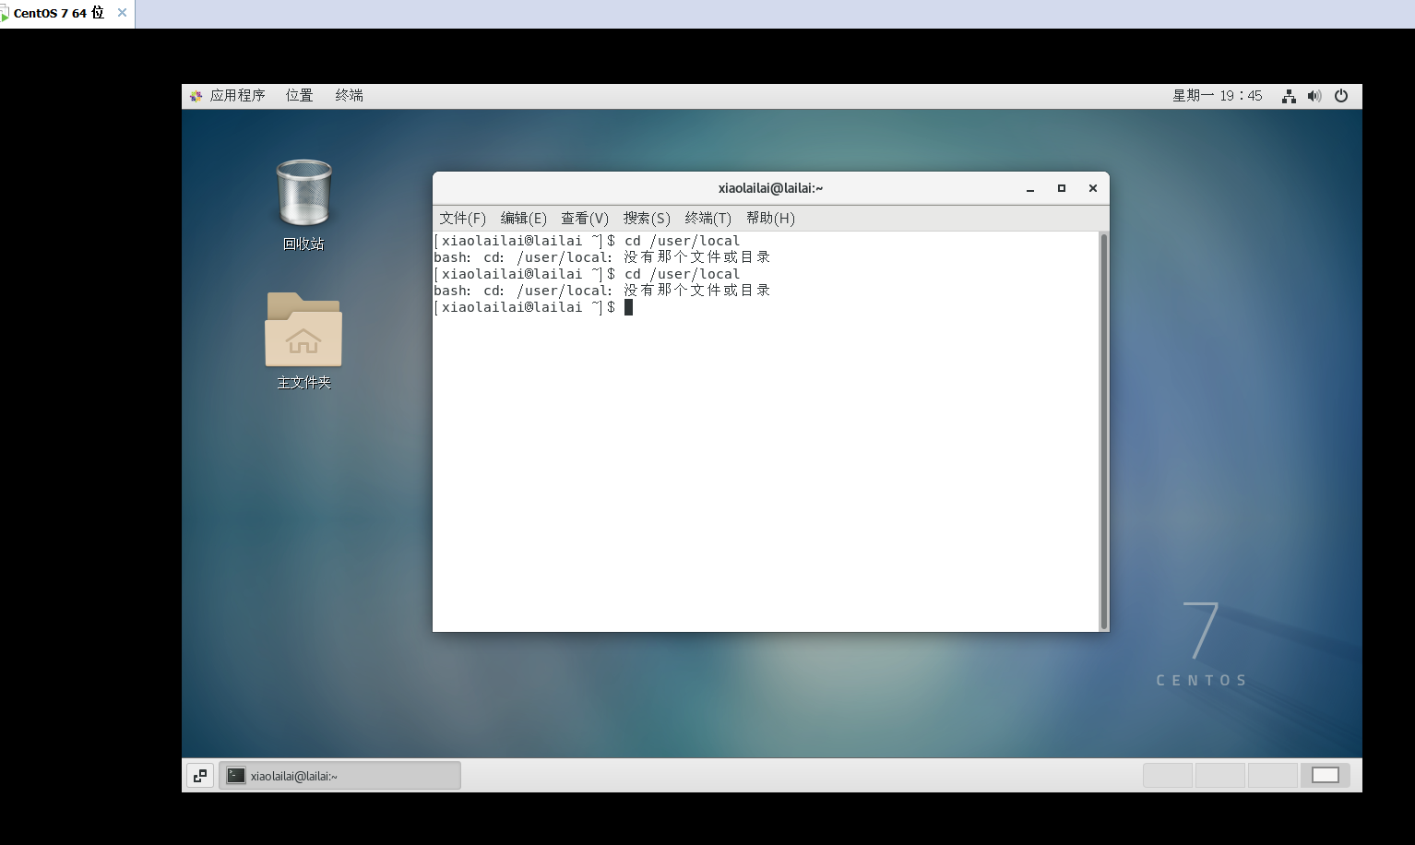Click the show-desktop icon in bottom panel
Image resolution: width=1415 pixels, height=845 pixels.
(x=200, y=776)
